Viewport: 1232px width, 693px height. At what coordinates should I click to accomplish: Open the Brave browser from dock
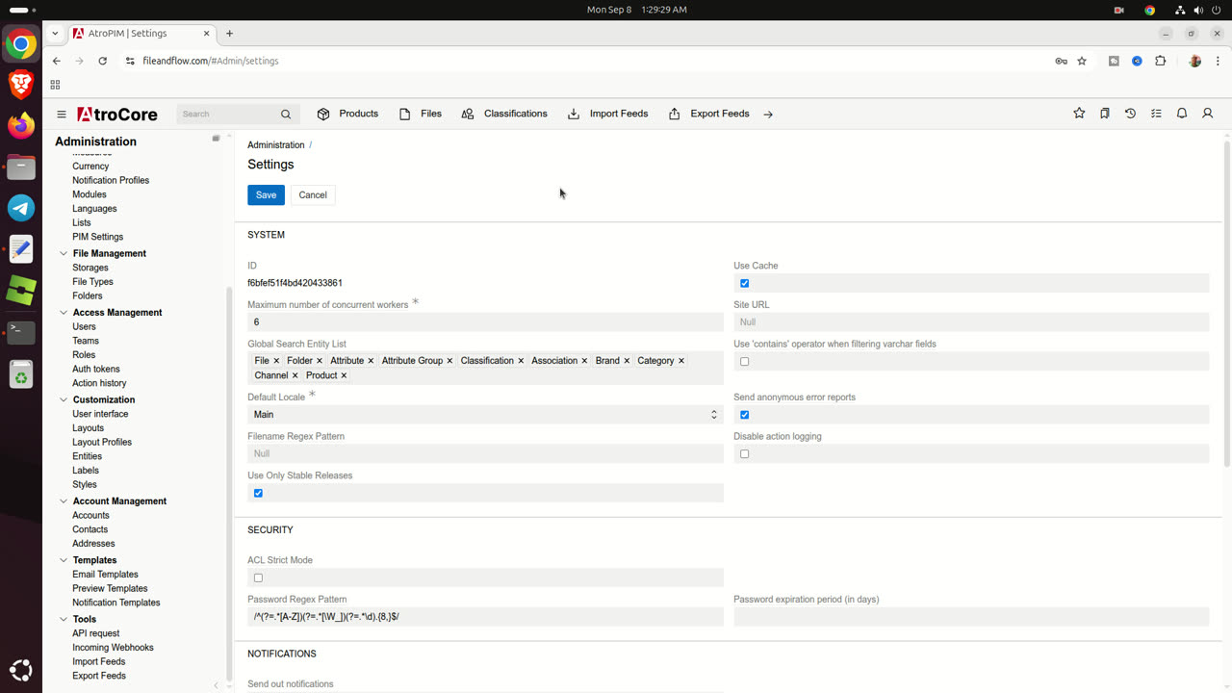pyautogui.click(x=21, y=84)
